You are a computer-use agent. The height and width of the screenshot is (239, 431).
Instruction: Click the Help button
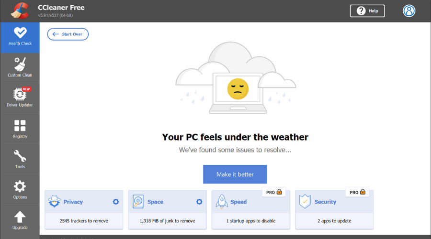click(367, 11)
